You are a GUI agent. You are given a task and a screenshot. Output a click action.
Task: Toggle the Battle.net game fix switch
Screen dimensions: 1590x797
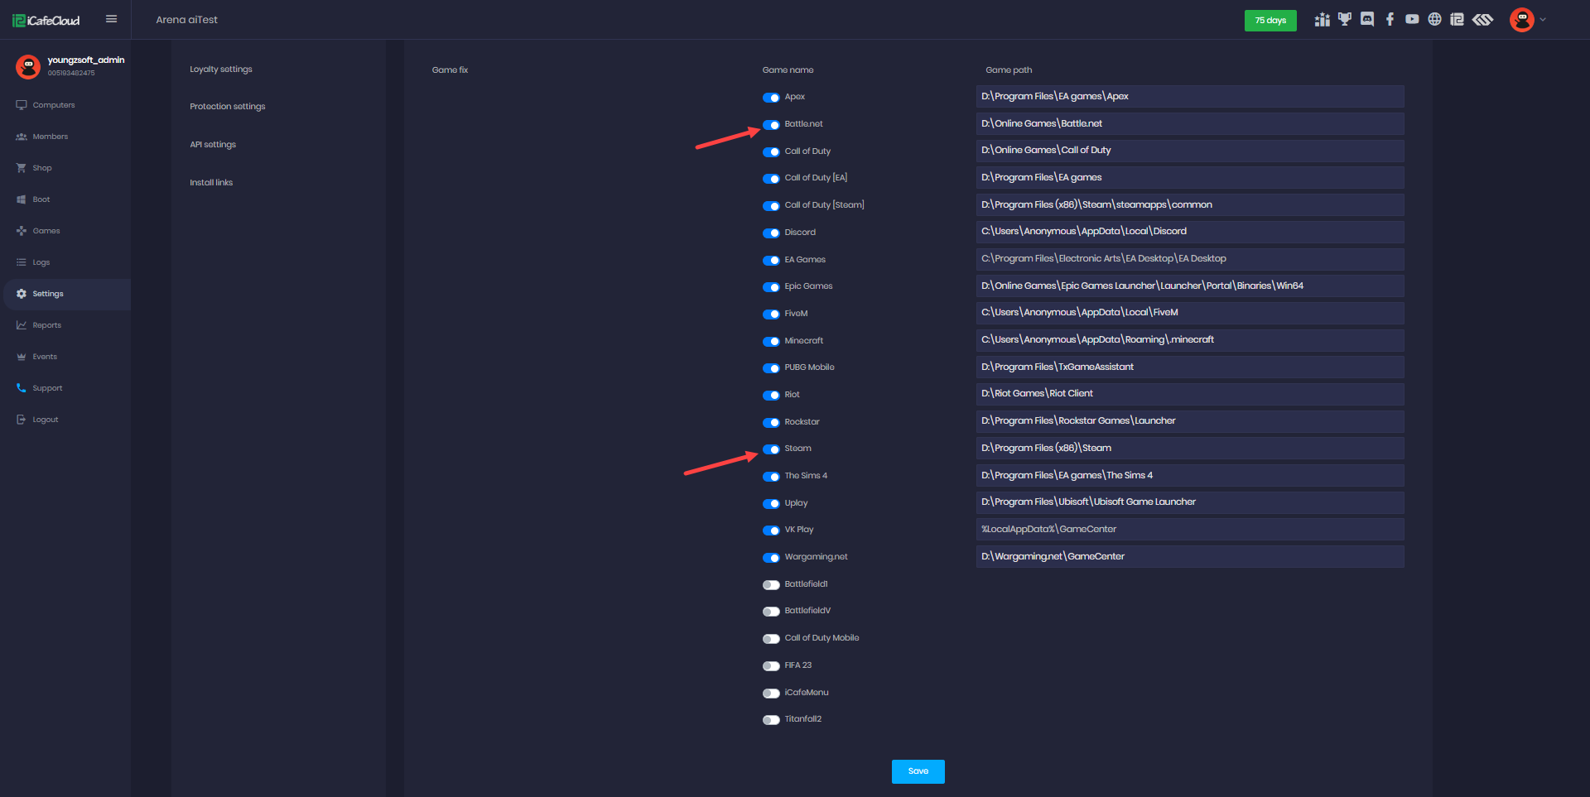coord(771,125)
